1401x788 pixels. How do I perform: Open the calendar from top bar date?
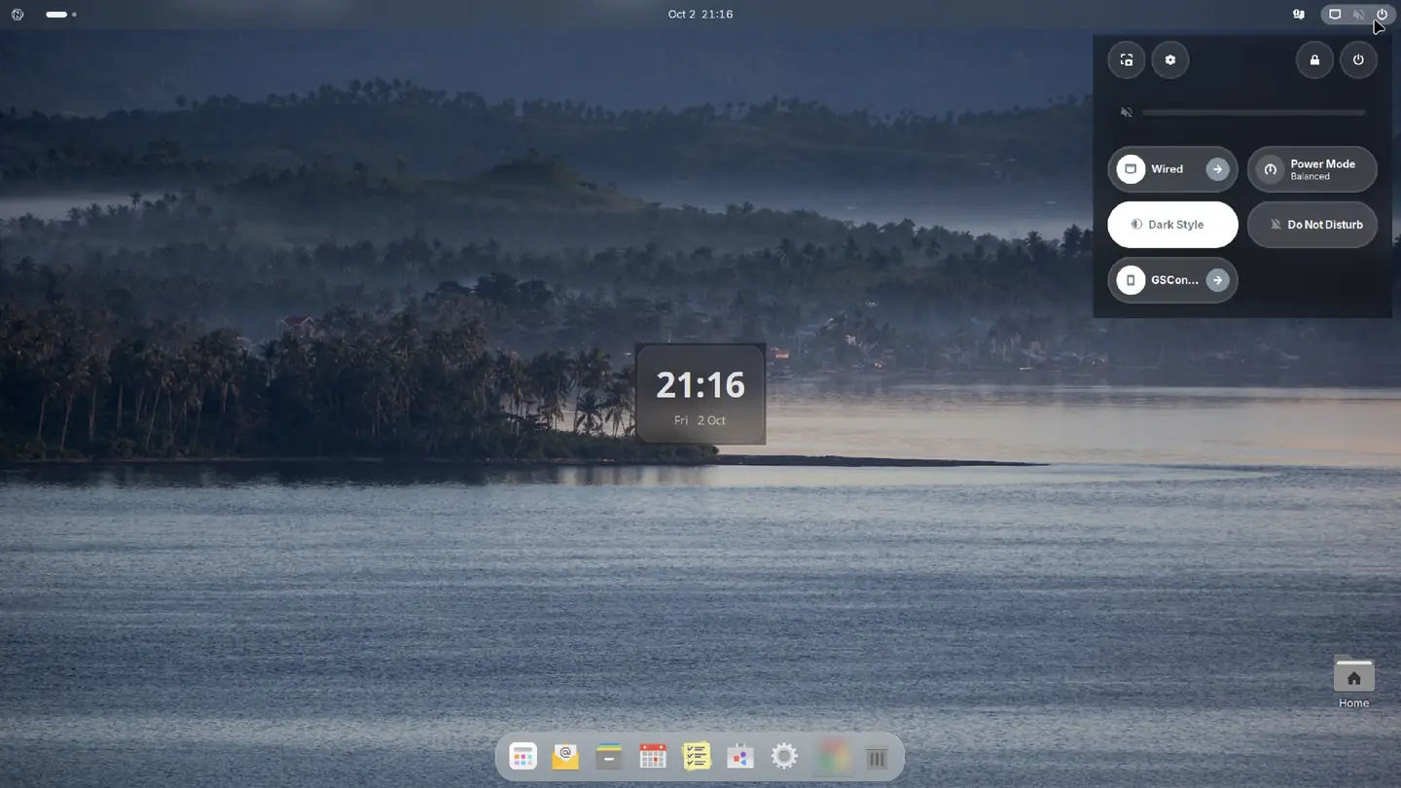pyautogui.click(x=700, y=15)
